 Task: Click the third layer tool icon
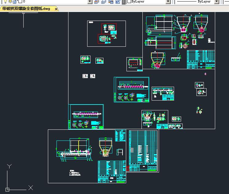pyautogui.click(x=111, y=2)
